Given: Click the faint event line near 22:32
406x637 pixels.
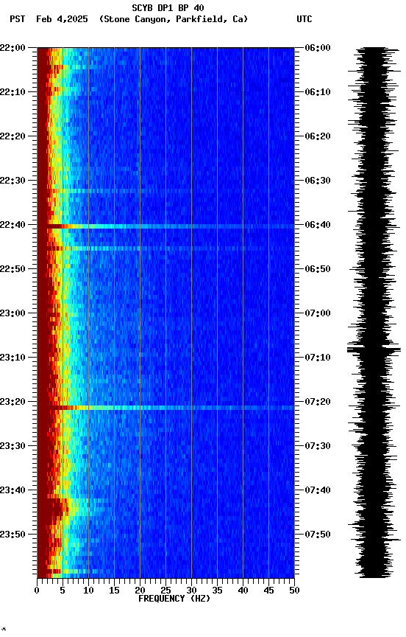Looking at the screenshot, I should point(165,190).
